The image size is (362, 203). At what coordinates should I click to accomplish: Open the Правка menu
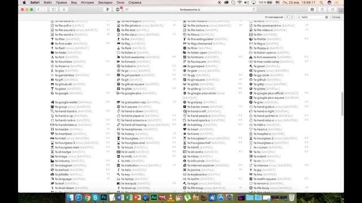point(61,2)
